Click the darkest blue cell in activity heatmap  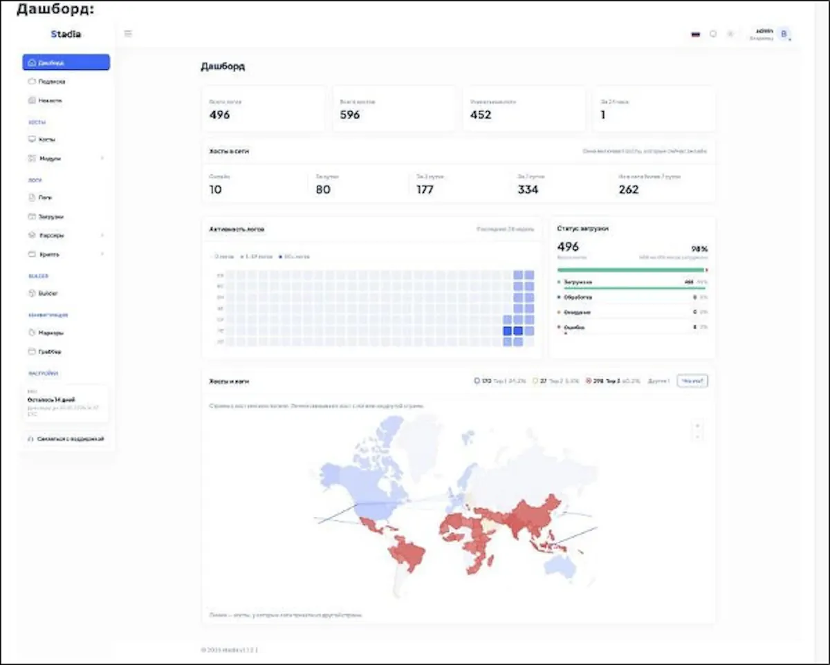(x=518, y=331)
